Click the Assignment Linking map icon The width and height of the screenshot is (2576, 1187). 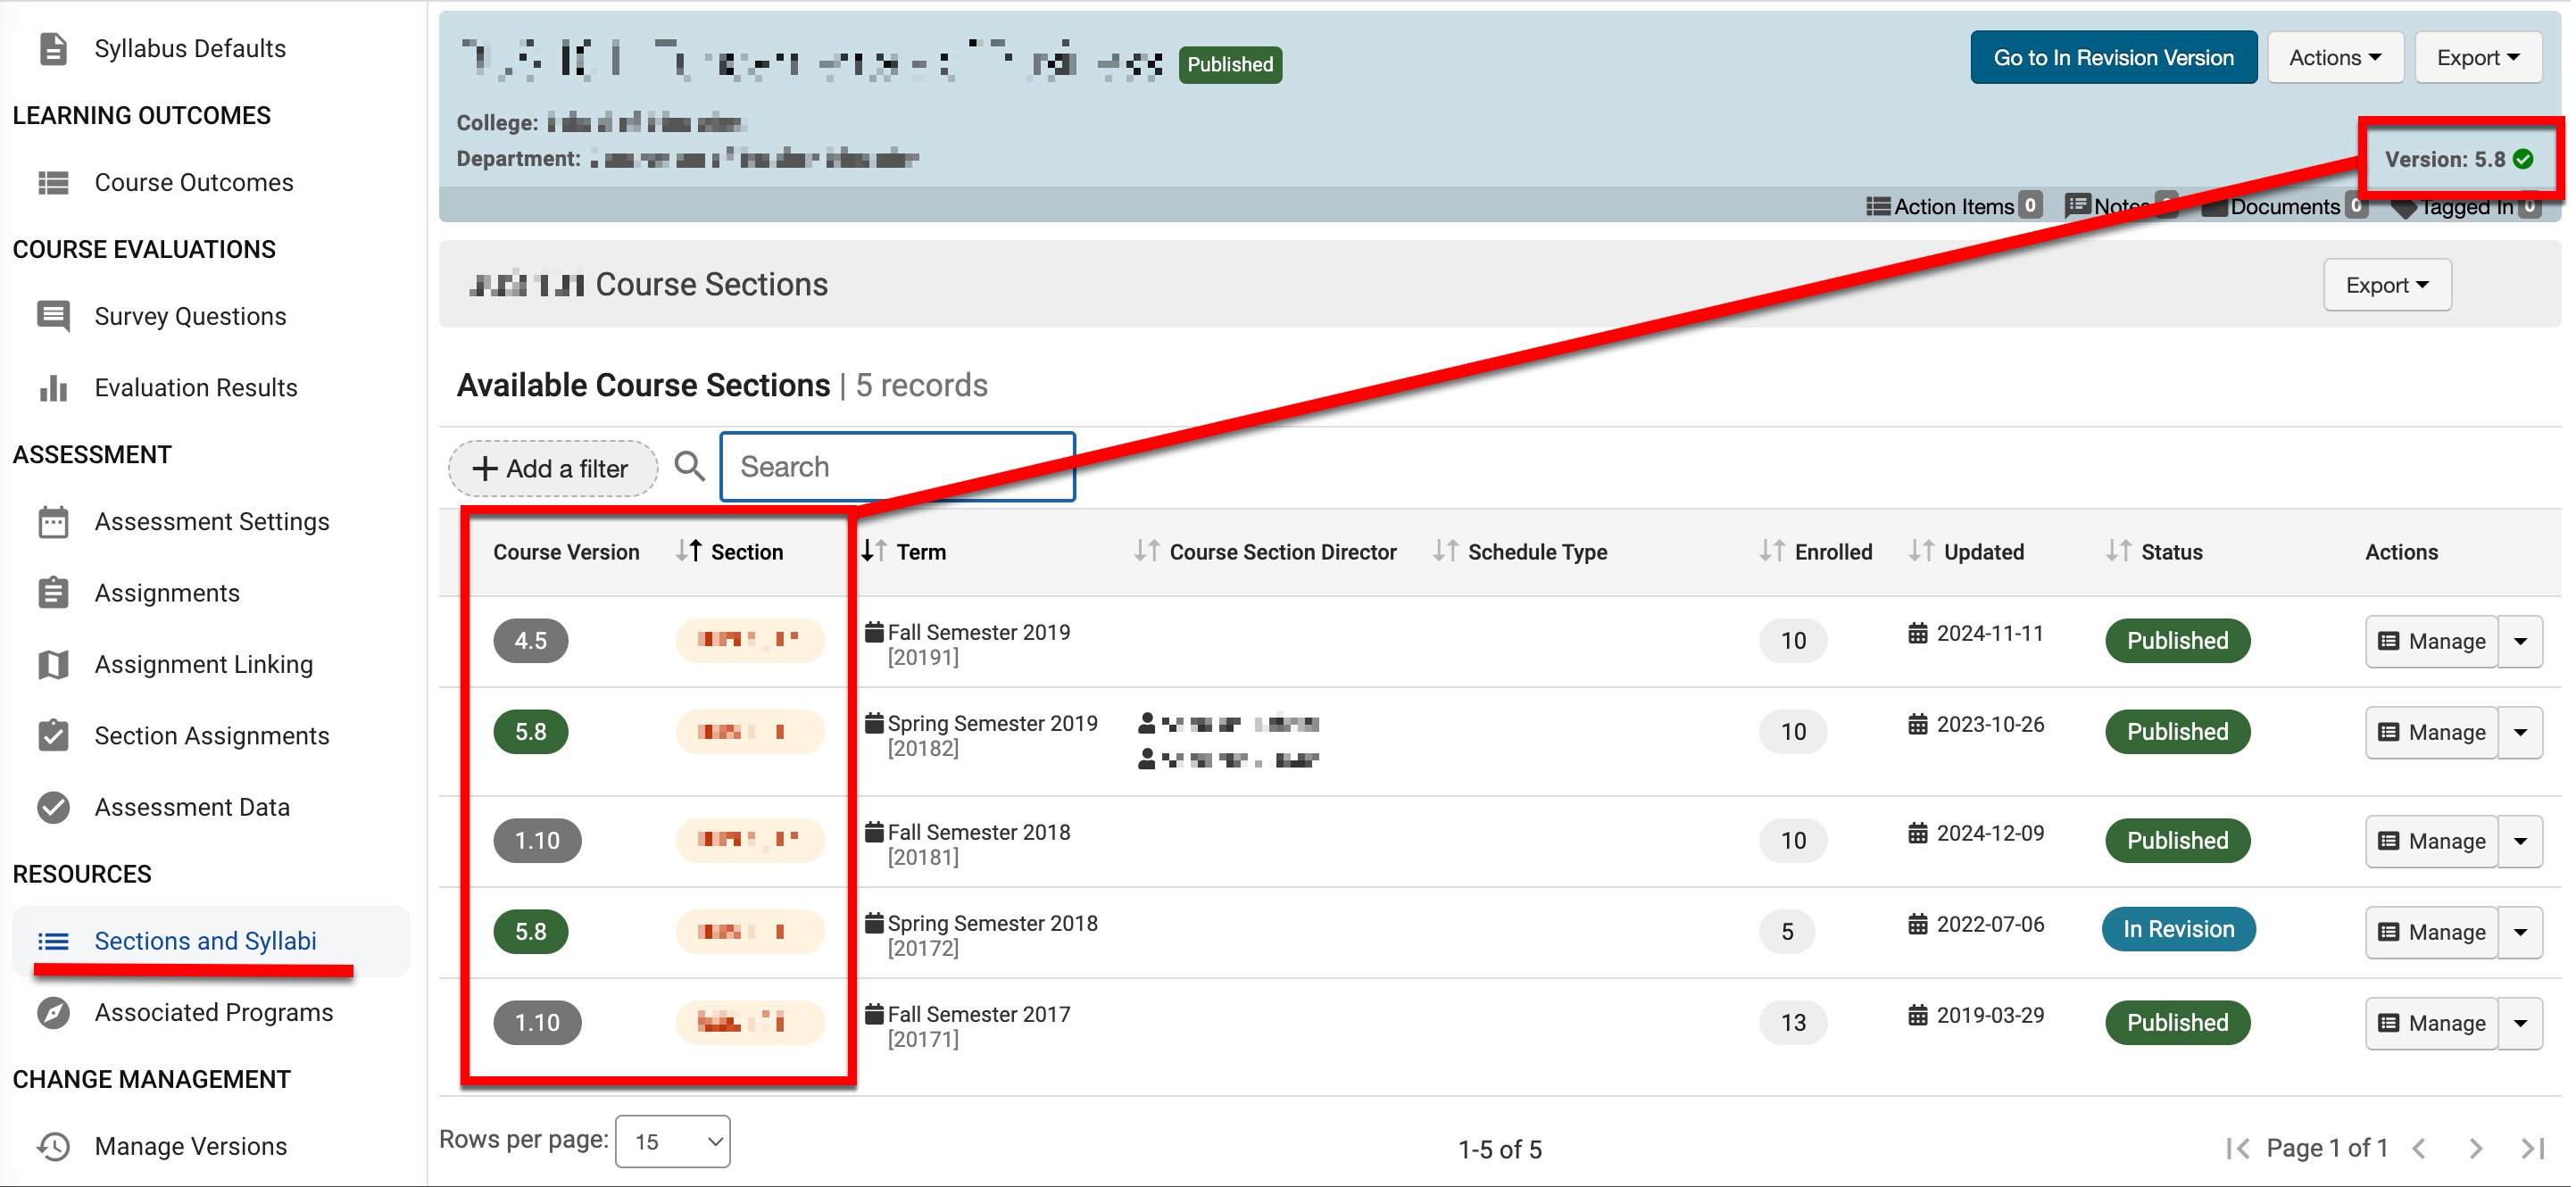coord(53,664)
